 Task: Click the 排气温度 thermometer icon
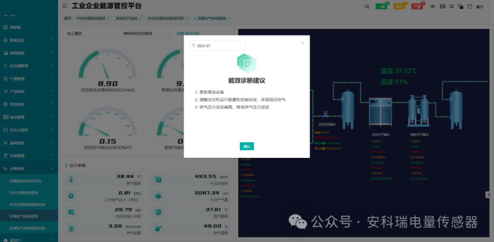point(71,180)
